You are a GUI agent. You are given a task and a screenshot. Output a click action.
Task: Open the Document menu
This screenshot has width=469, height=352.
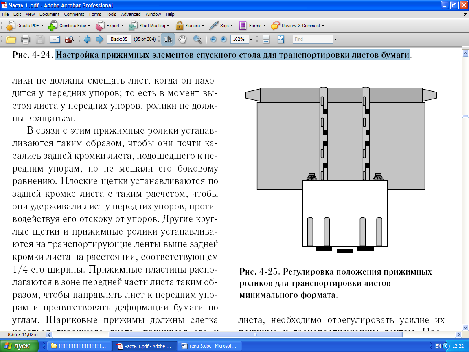pyautogui.click(x=49, y=14)
